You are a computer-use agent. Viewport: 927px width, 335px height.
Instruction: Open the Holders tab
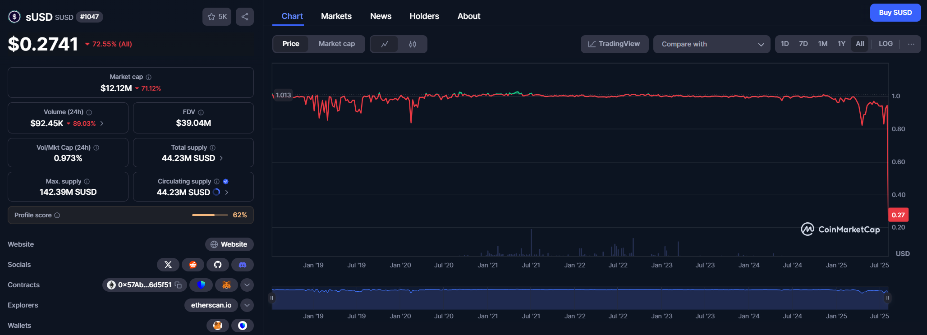point(424,16)
